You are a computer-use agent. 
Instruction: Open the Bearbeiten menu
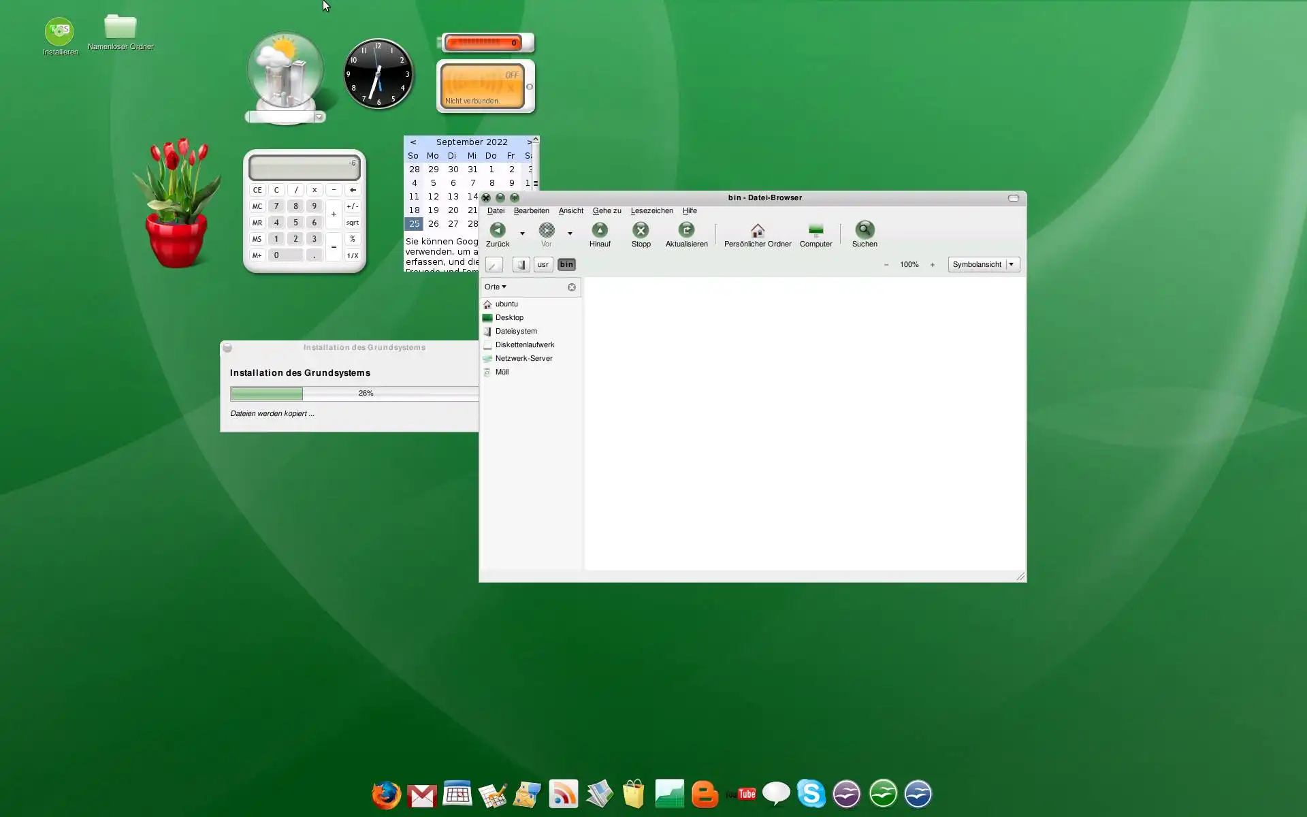[531, 211]
